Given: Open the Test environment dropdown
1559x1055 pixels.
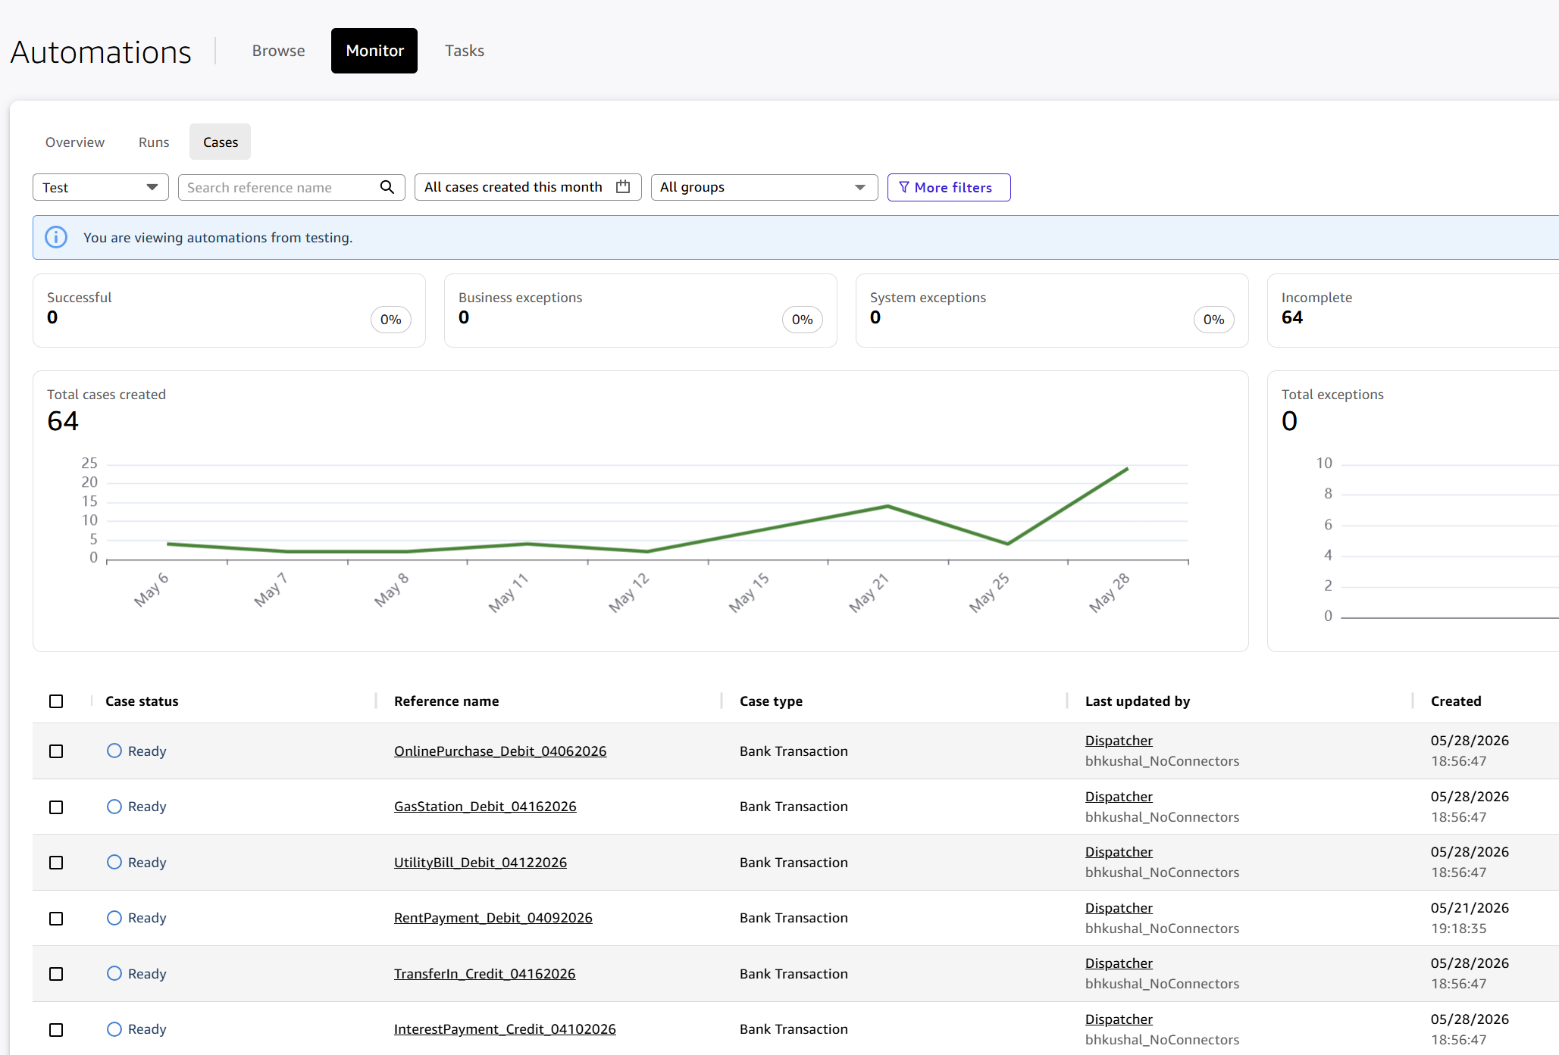Looking at the screenshot, I should click(100, 187).
